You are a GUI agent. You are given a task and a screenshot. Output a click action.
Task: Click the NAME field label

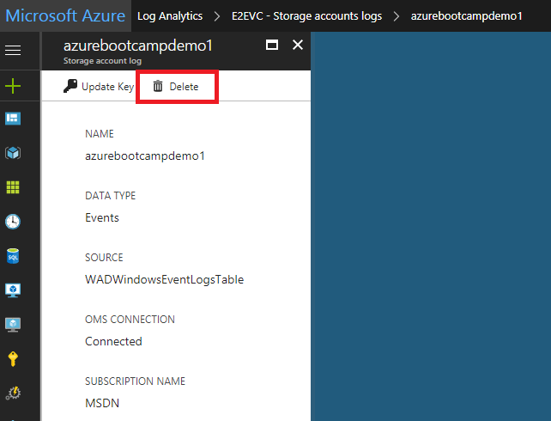coord(100,134)
